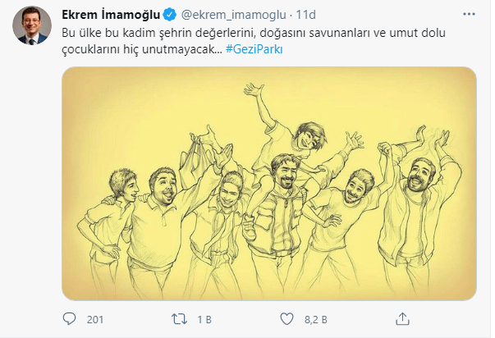The image size is (495, 338).
Task: Open the share menu icon
Action: [401, 317]
